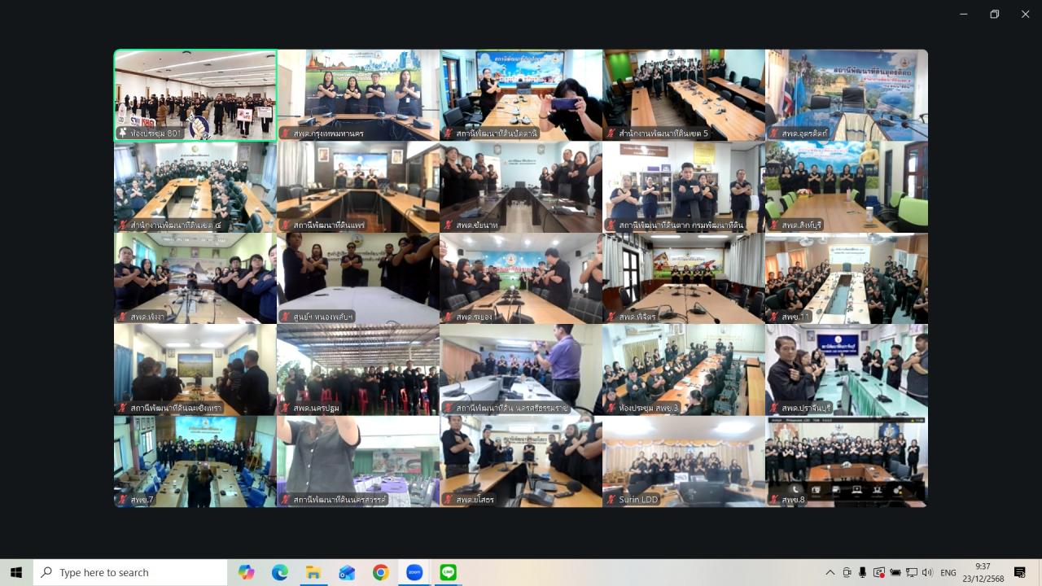Select the สพด.พังงา video tile

(x=195, y=277)
